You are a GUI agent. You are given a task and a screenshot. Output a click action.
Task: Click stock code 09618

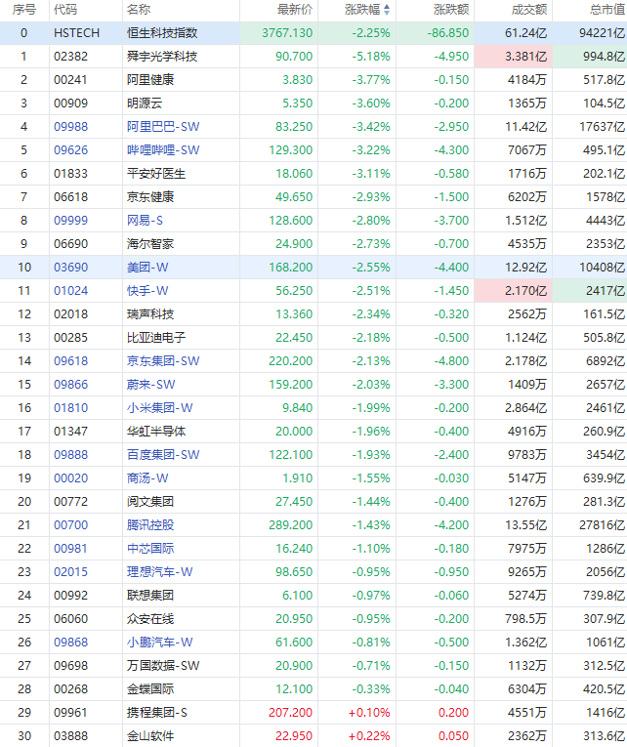(x=71, y=361)
